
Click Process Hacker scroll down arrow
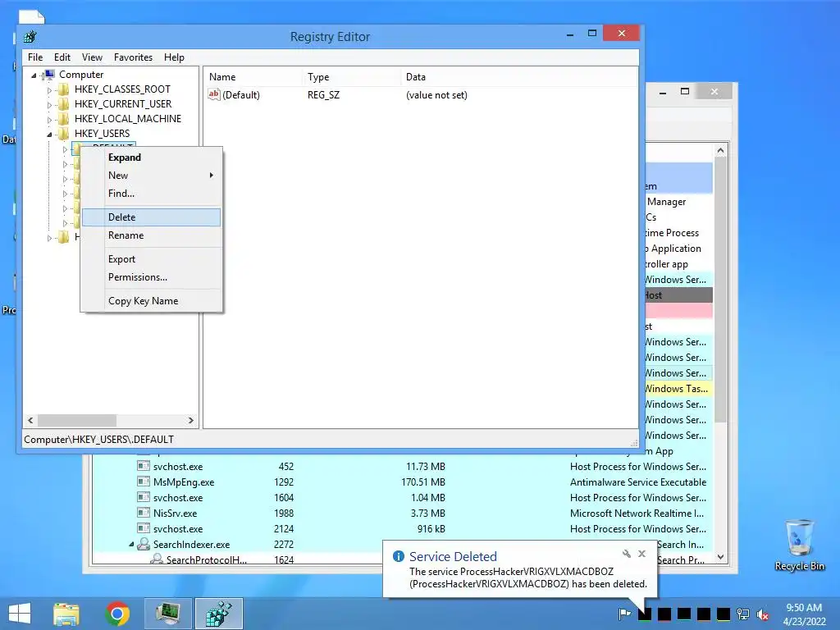[x=720, y=557]
